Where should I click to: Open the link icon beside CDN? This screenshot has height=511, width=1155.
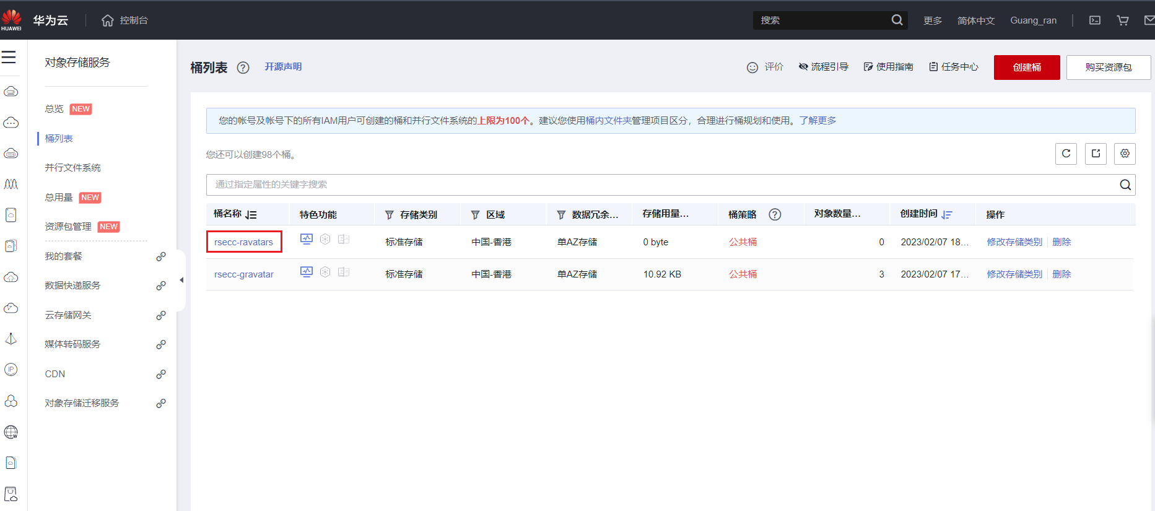tap(161, 374)
